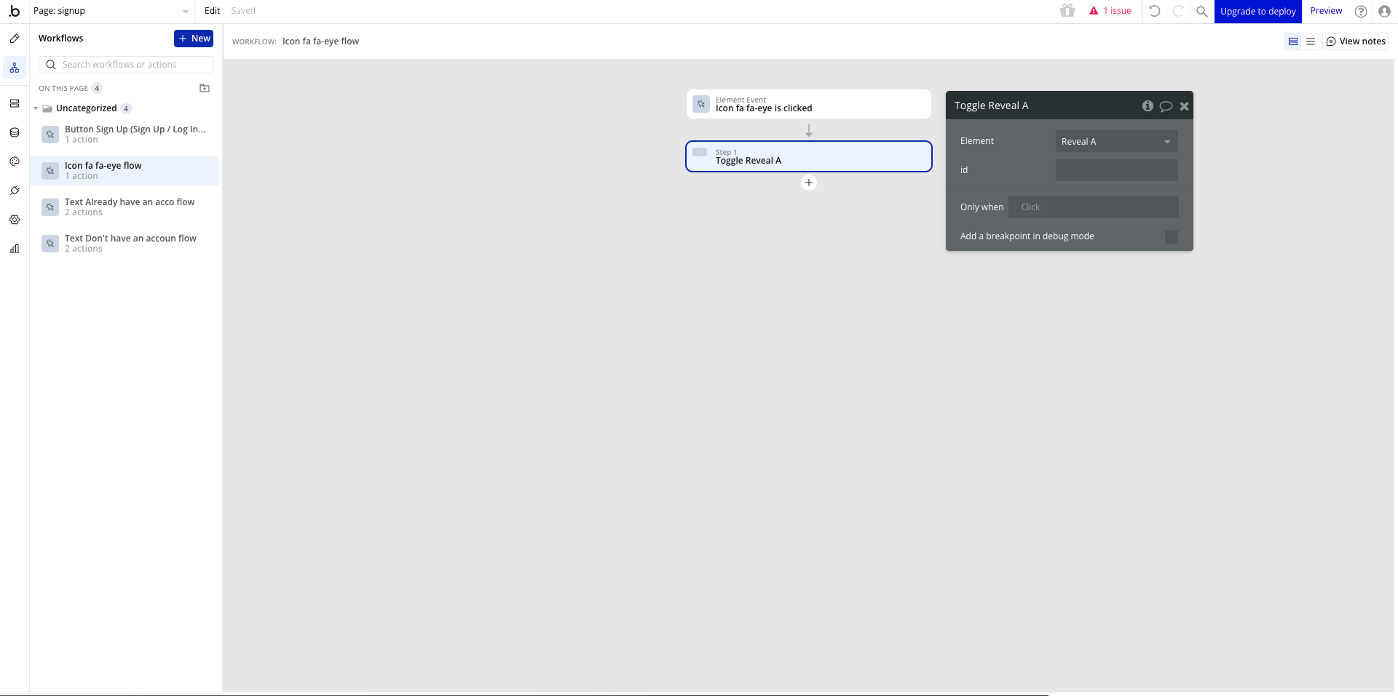Click the Saved status text

[x=243, y=11]
